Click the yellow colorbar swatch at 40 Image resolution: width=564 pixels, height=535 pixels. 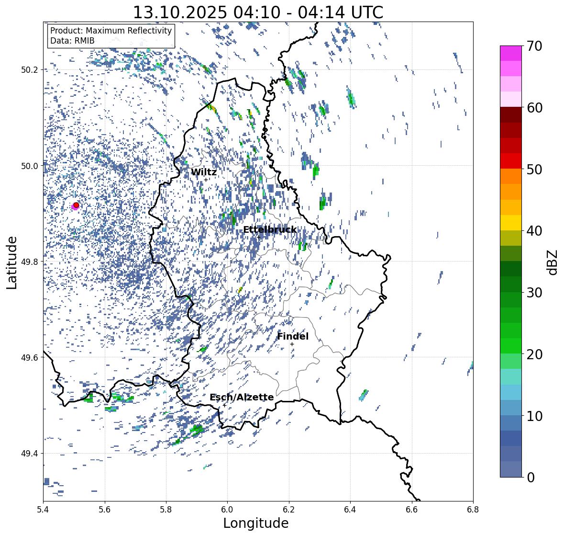click(511, 223)
